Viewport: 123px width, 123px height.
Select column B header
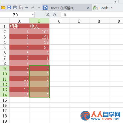pos(39,21)
